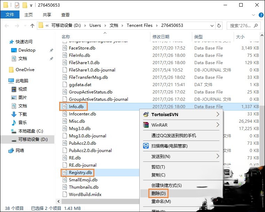Expand the Send to submenu arrow

pos(218,156)
